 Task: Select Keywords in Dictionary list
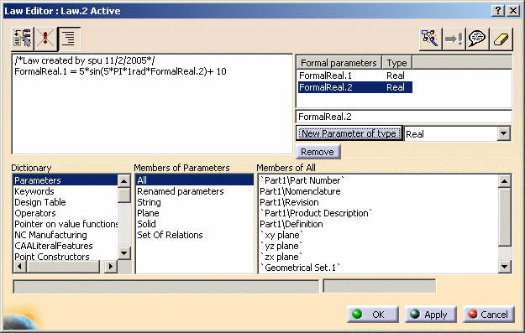[66, 191]
